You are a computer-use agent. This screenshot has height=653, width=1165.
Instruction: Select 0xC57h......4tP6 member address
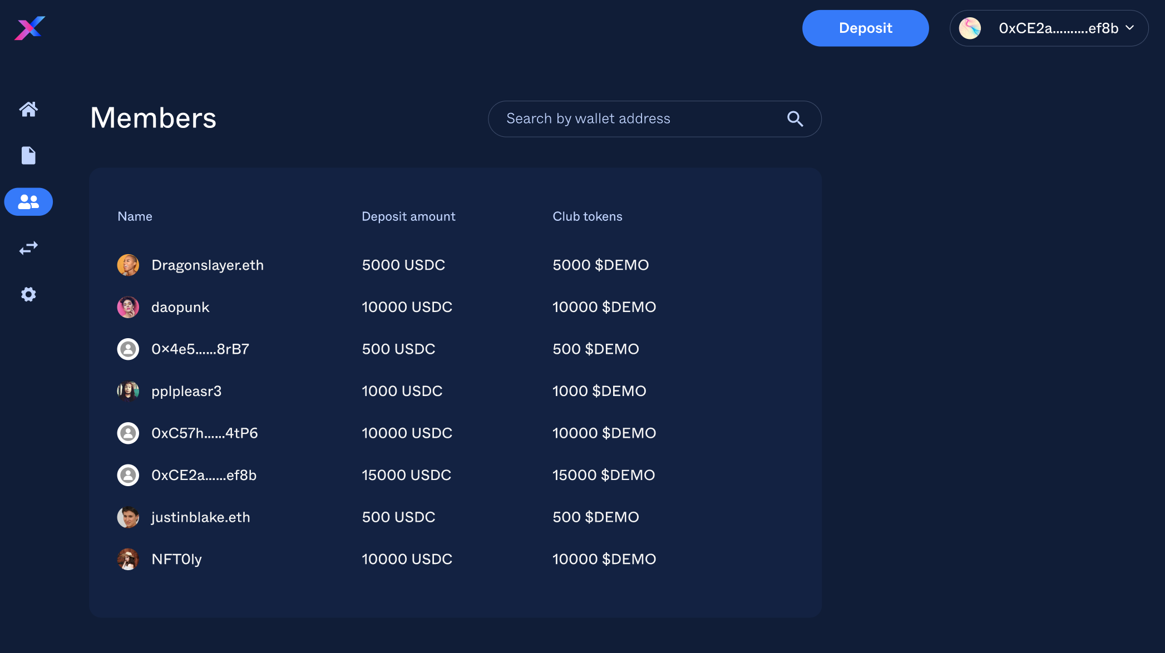tap(204, 433)
